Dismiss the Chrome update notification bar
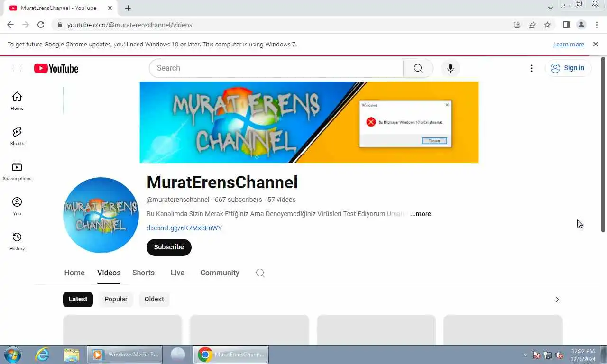 596,44
